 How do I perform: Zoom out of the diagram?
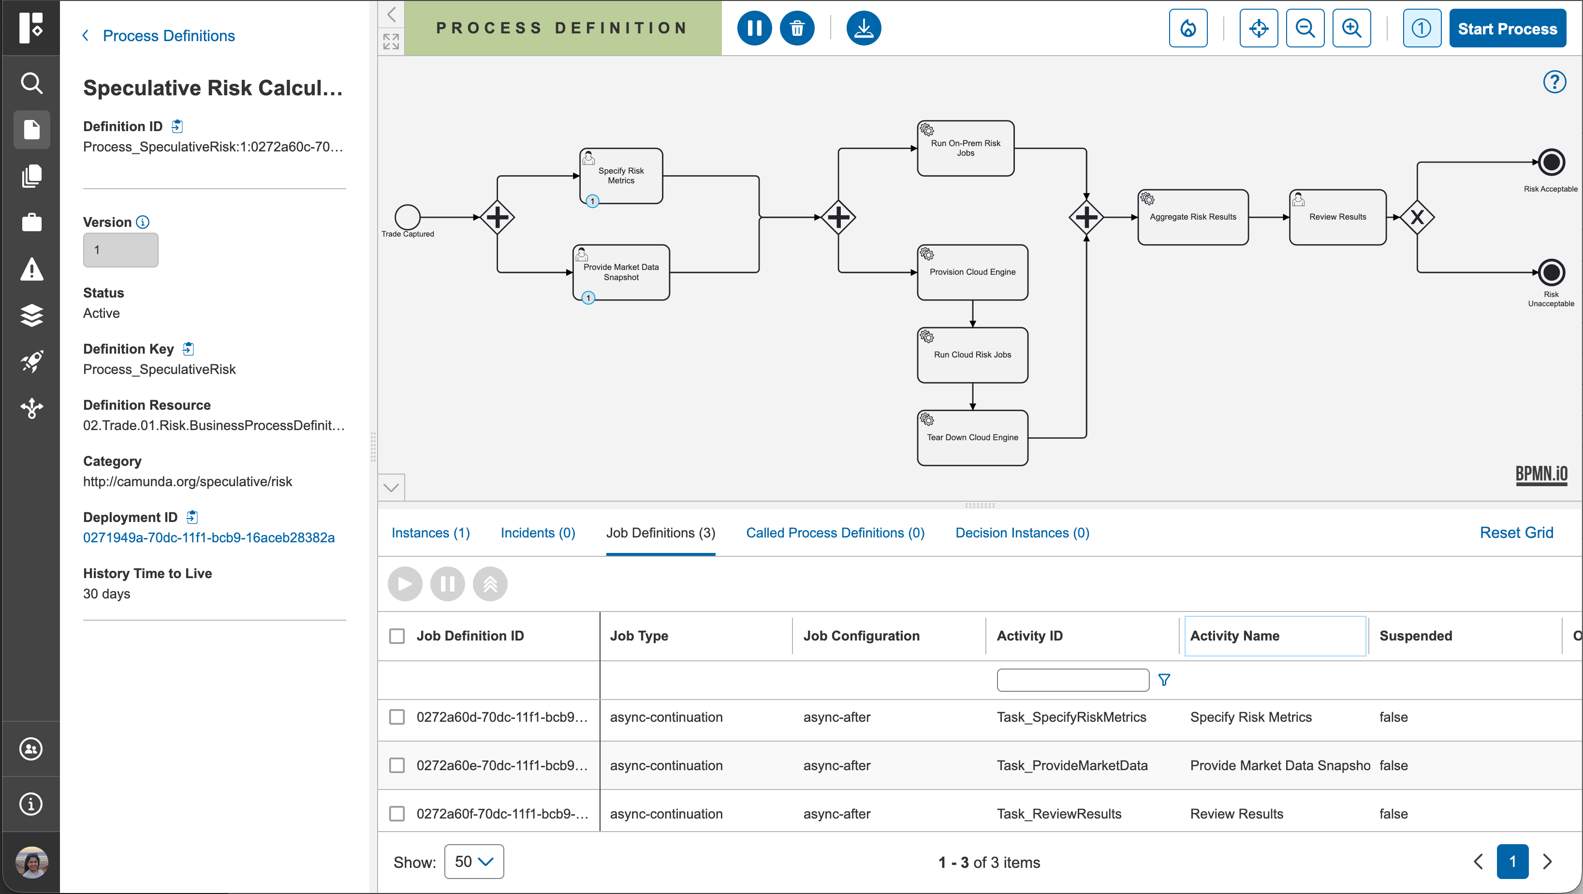point(1305,28)
